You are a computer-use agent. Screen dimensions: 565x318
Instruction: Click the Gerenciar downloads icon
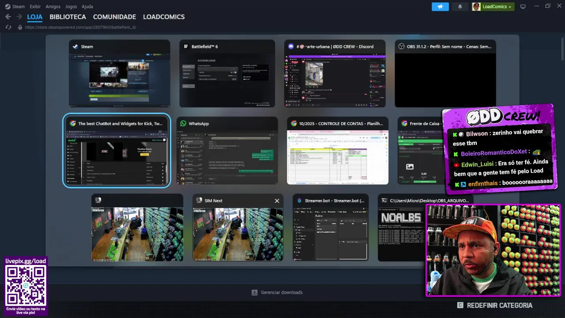point(254,292)
